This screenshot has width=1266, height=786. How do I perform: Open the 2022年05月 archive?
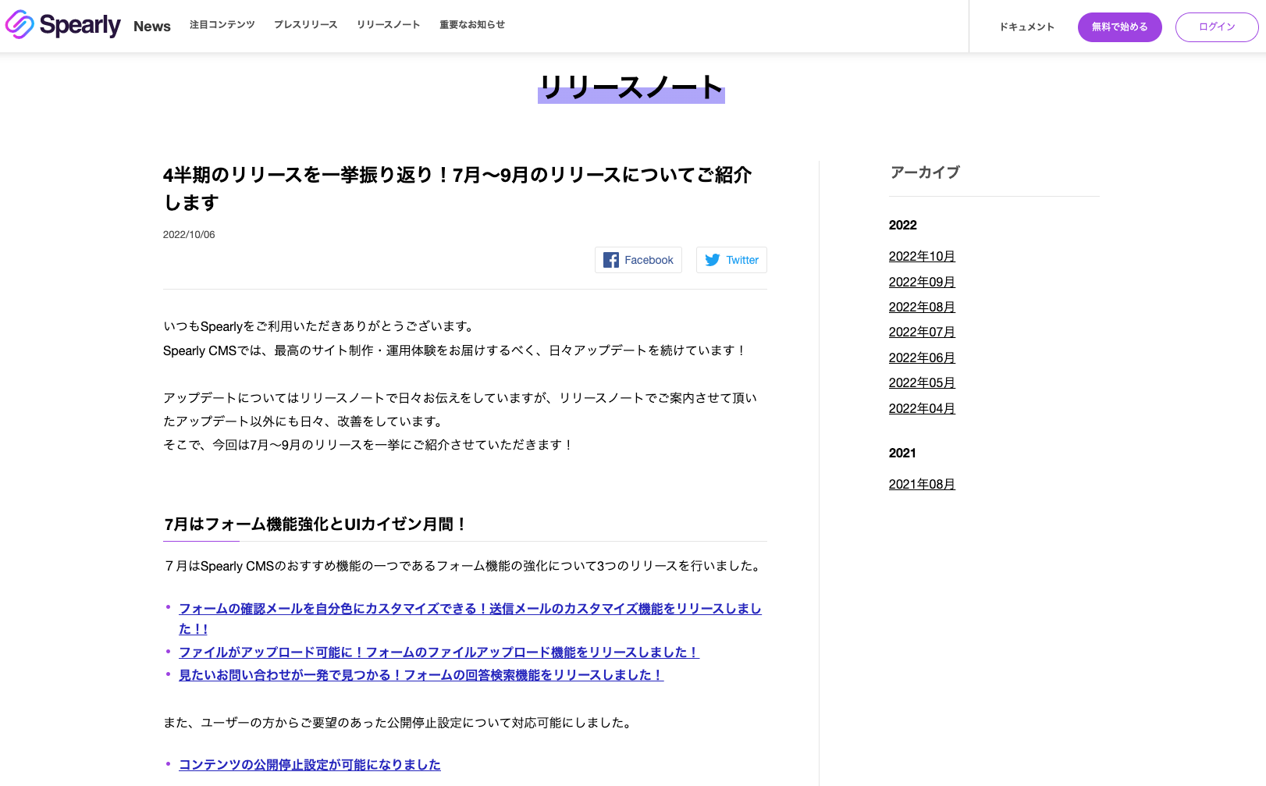(x=922, y=383)
